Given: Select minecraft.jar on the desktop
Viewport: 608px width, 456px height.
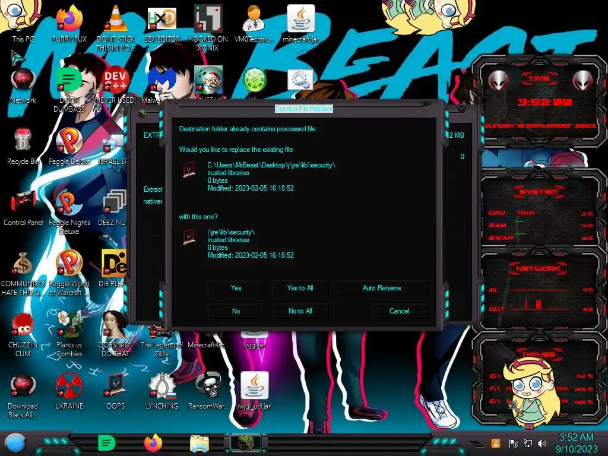Looking at the screenshot, I should pos(301,24).
